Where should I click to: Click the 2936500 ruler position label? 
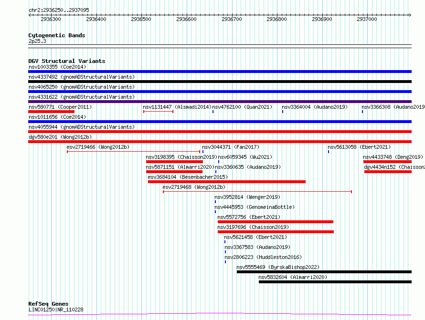coord(141,19)
